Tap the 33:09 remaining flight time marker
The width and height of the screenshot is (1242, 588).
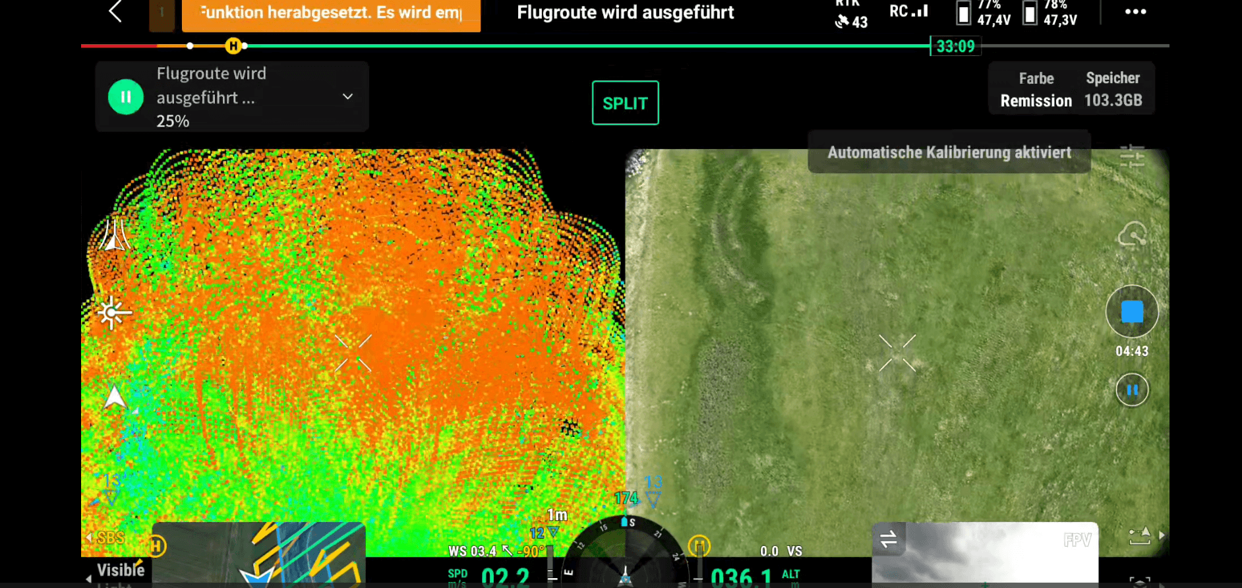[x=955, y=46]
